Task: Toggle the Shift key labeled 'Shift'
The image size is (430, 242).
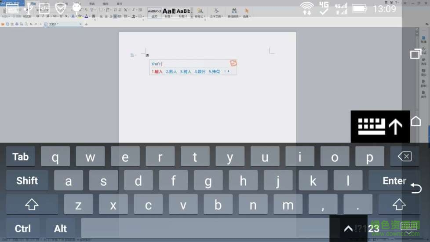Action: click(x=27, y=180)
